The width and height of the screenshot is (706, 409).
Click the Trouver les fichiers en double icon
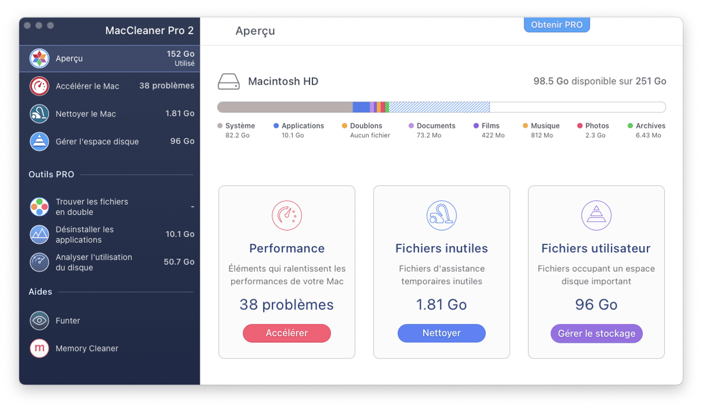point(39,207)
